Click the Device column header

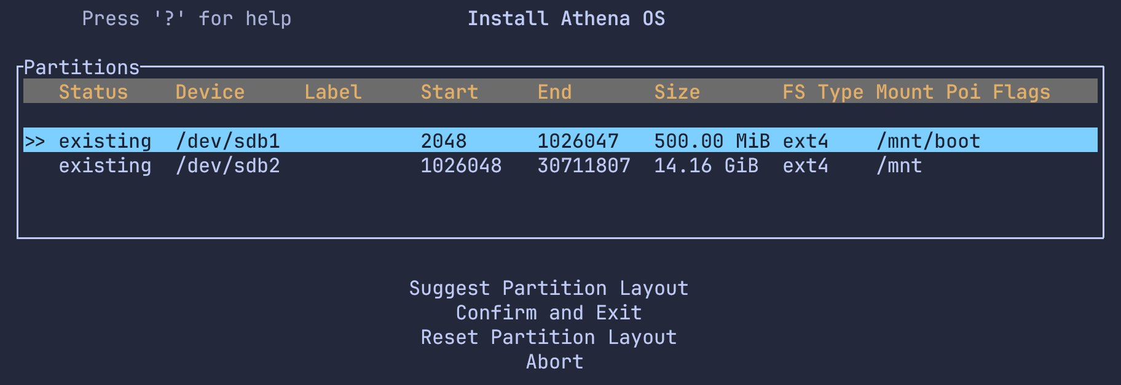[210, 92]
